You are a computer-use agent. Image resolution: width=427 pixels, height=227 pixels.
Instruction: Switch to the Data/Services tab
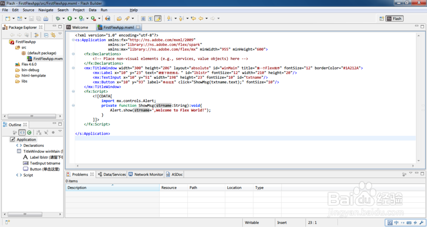click(x=112, y=174)
